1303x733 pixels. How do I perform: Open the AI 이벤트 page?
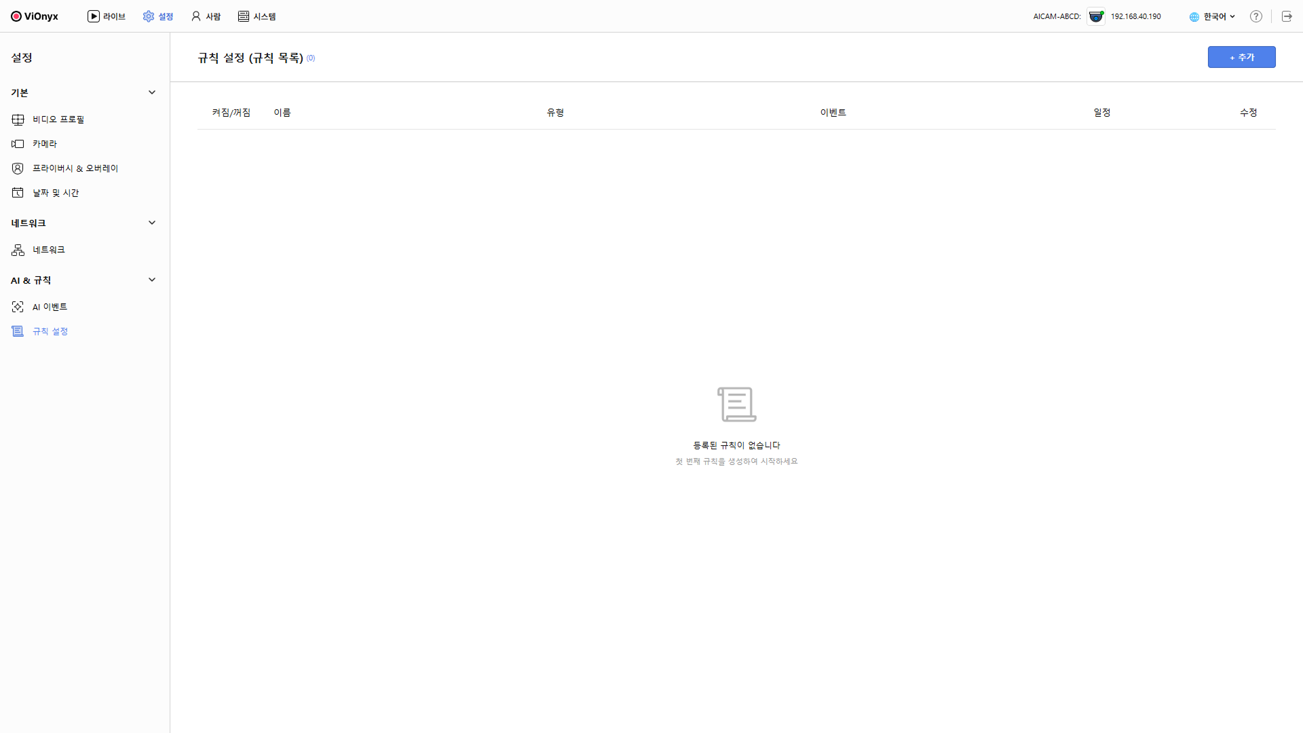tap(50, 307)
